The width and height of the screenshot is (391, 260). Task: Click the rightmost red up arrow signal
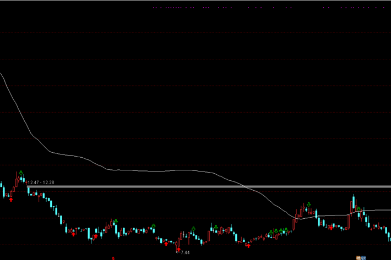pos(330,227)
